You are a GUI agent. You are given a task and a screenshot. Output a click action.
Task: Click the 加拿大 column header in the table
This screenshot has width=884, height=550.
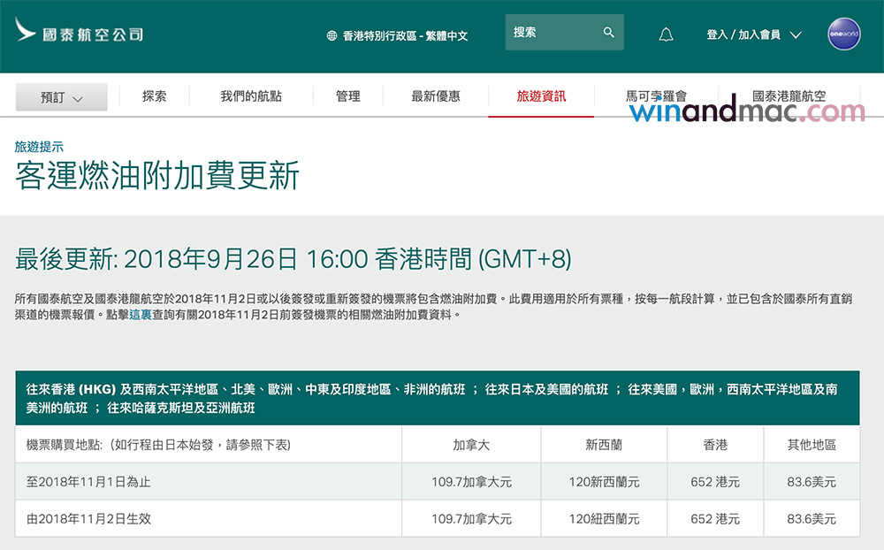471,445
